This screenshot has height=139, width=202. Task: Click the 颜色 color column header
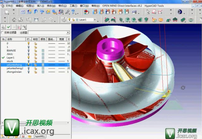pos(43,39)
